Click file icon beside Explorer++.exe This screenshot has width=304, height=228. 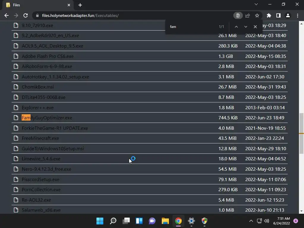[x=16, y=107]
